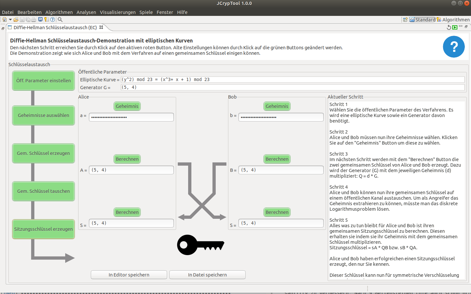Click the Öff. Parameter einstellen button
Screen dimensions: 471x294
43,81
